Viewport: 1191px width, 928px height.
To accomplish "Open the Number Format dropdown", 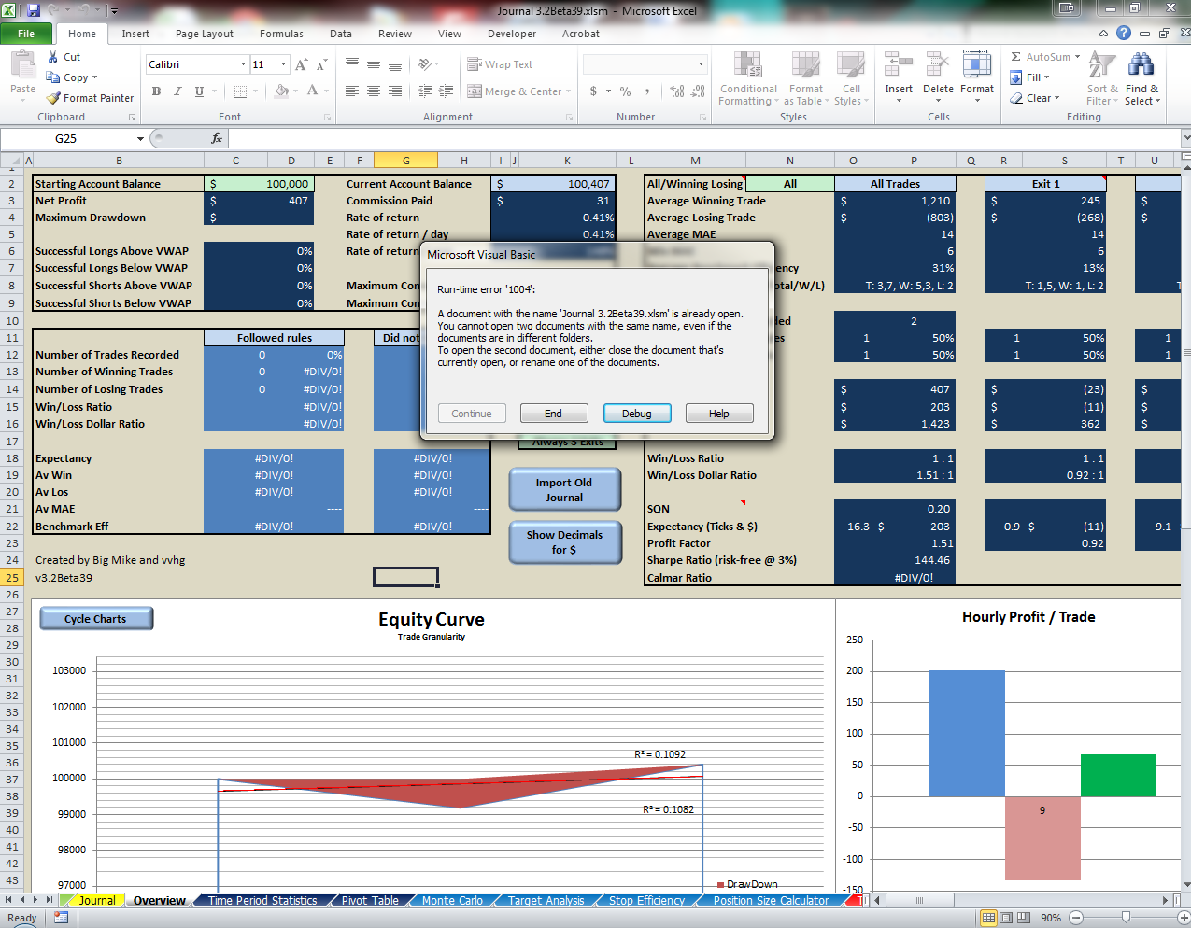I will (701, 64).
